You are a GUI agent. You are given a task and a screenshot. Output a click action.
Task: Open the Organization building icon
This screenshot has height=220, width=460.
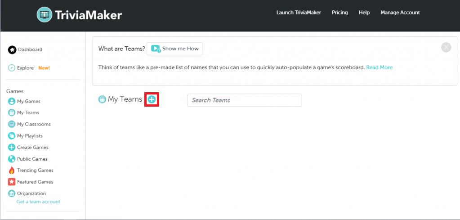pyautogui.click(x=12, y=193)
